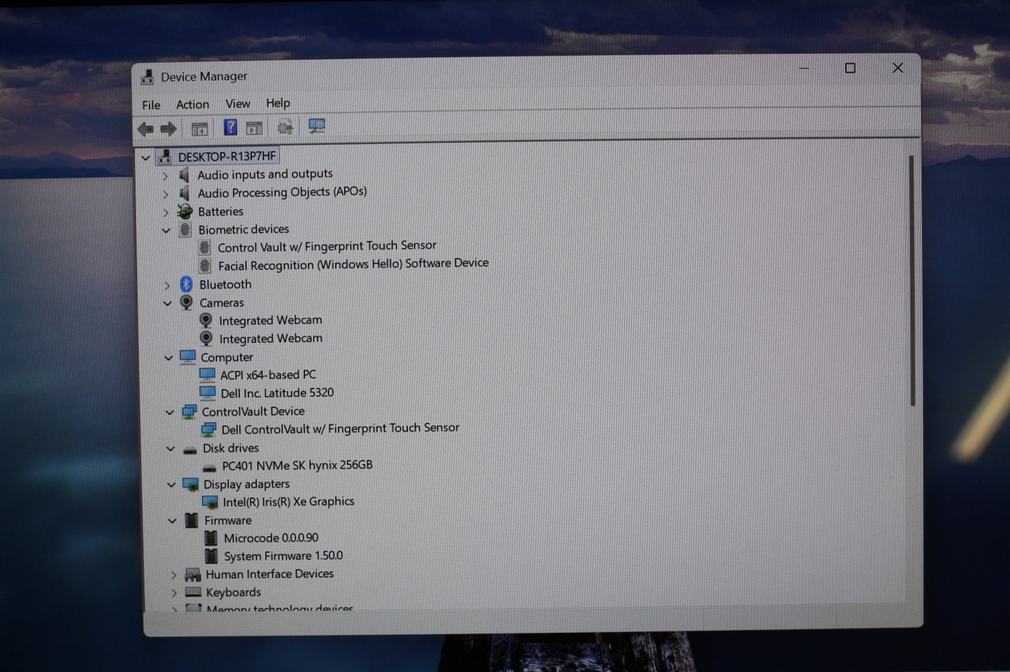Click the Device Manager title bar icon
This screenshot has width=1010, height=672.
[x=147, y=77]
